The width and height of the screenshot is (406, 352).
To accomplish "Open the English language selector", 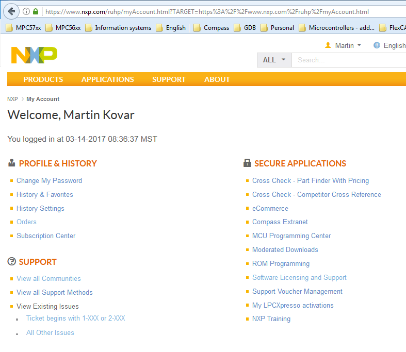I will (x=389, y=45).
